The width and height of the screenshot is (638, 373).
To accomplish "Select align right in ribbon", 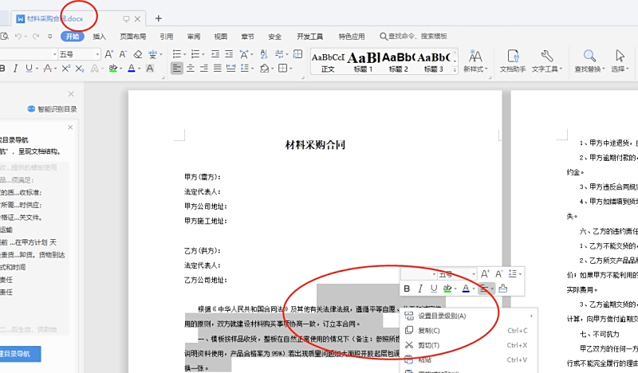I will (x=204, y=69).
